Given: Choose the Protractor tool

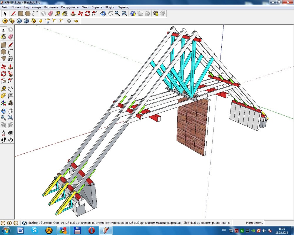Looking at the screenshot, I should pyautogui.click(x=3, y=95).
